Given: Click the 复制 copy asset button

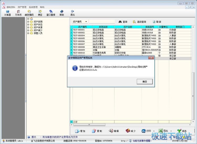Looking at the screenshot, I should (x=97, y=131).
